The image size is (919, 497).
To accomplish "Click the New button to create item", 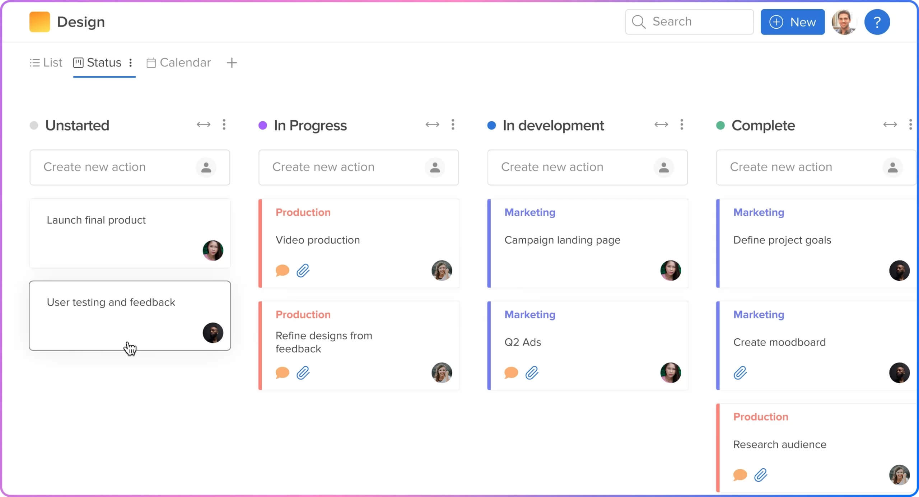I will (x=793, y=22).
